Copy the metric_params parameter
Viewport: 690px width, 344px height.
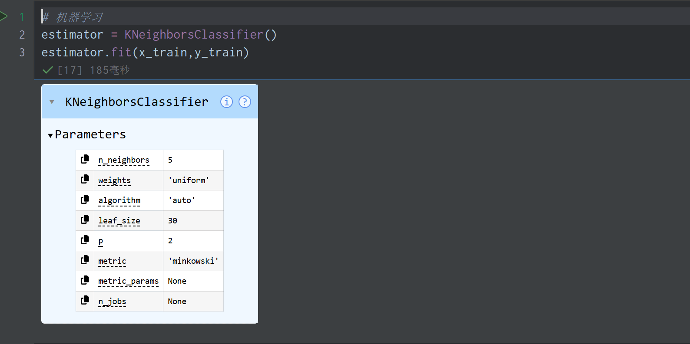click(x=85, y=280)
